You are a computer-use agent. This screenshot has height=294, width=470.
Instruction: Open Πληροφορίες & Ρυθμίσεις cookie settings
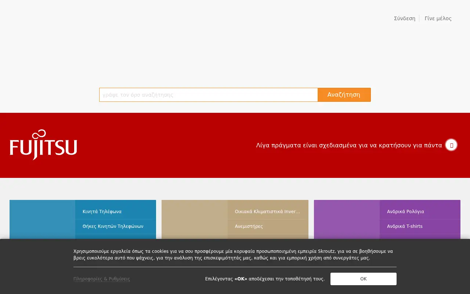(x=102, y=279)
